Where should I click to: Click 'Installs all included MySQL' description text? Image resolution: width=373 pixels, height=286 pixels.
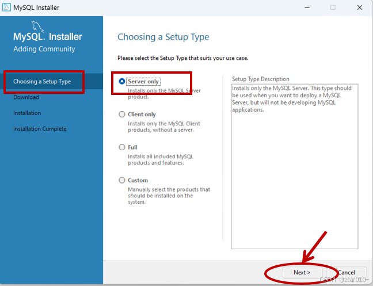tap(161, 159)
